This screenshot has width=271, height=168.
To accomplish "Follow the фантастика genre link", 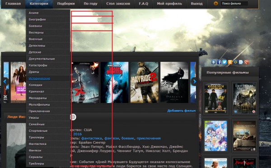I will [x=91, y=138].
